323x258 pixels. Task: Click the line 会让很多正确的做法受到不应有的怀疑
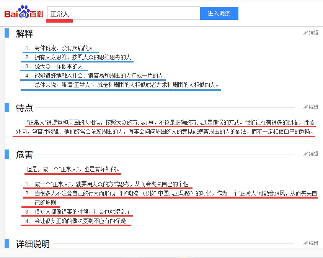[x=80, y=221]
